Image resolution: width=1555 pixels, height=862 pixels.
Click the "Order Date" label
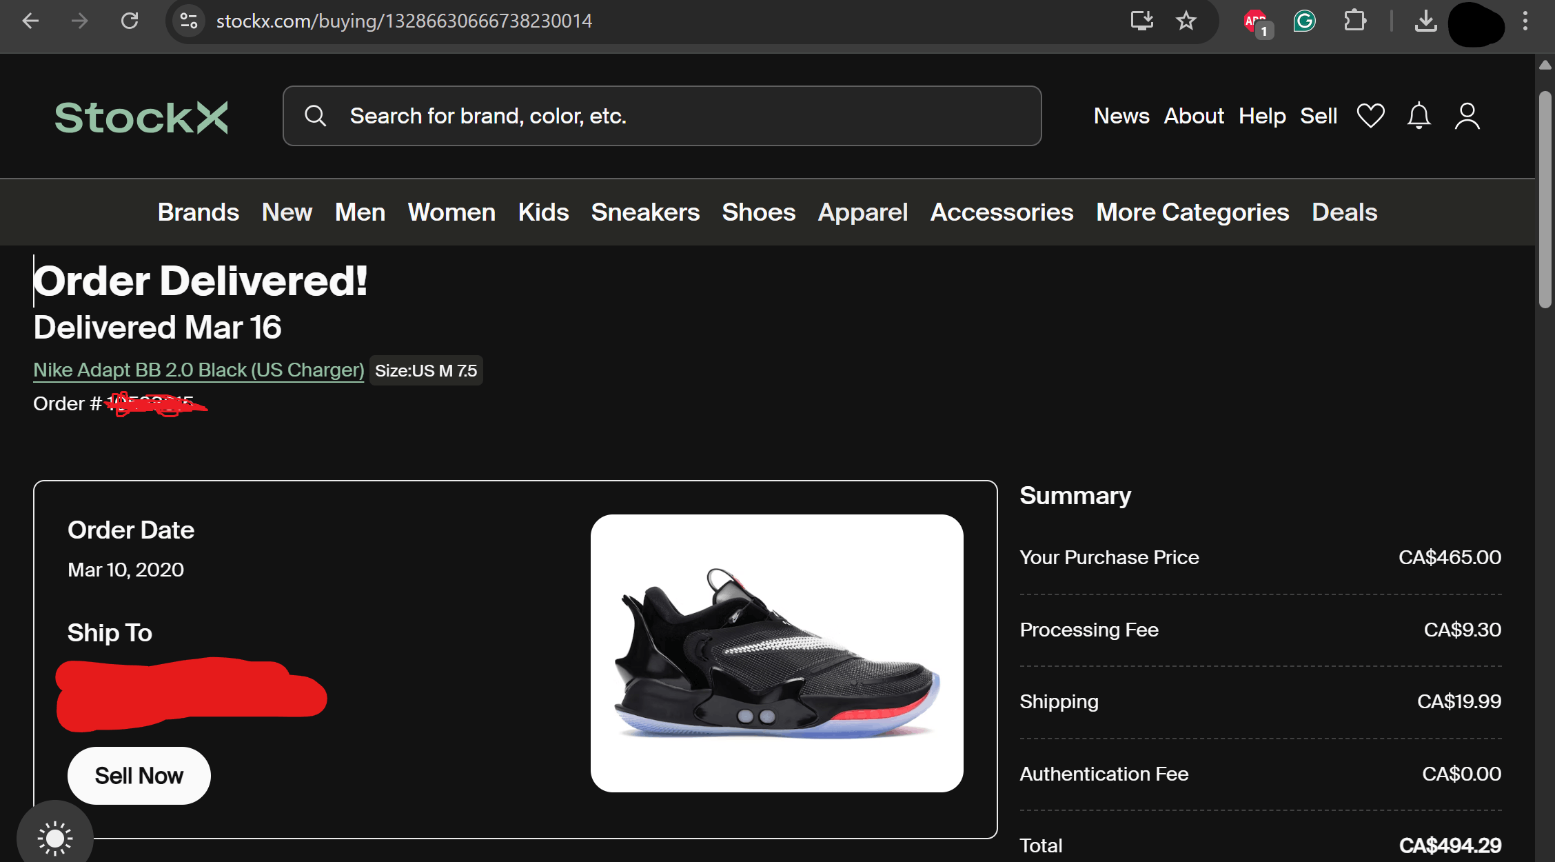point(131,530)
